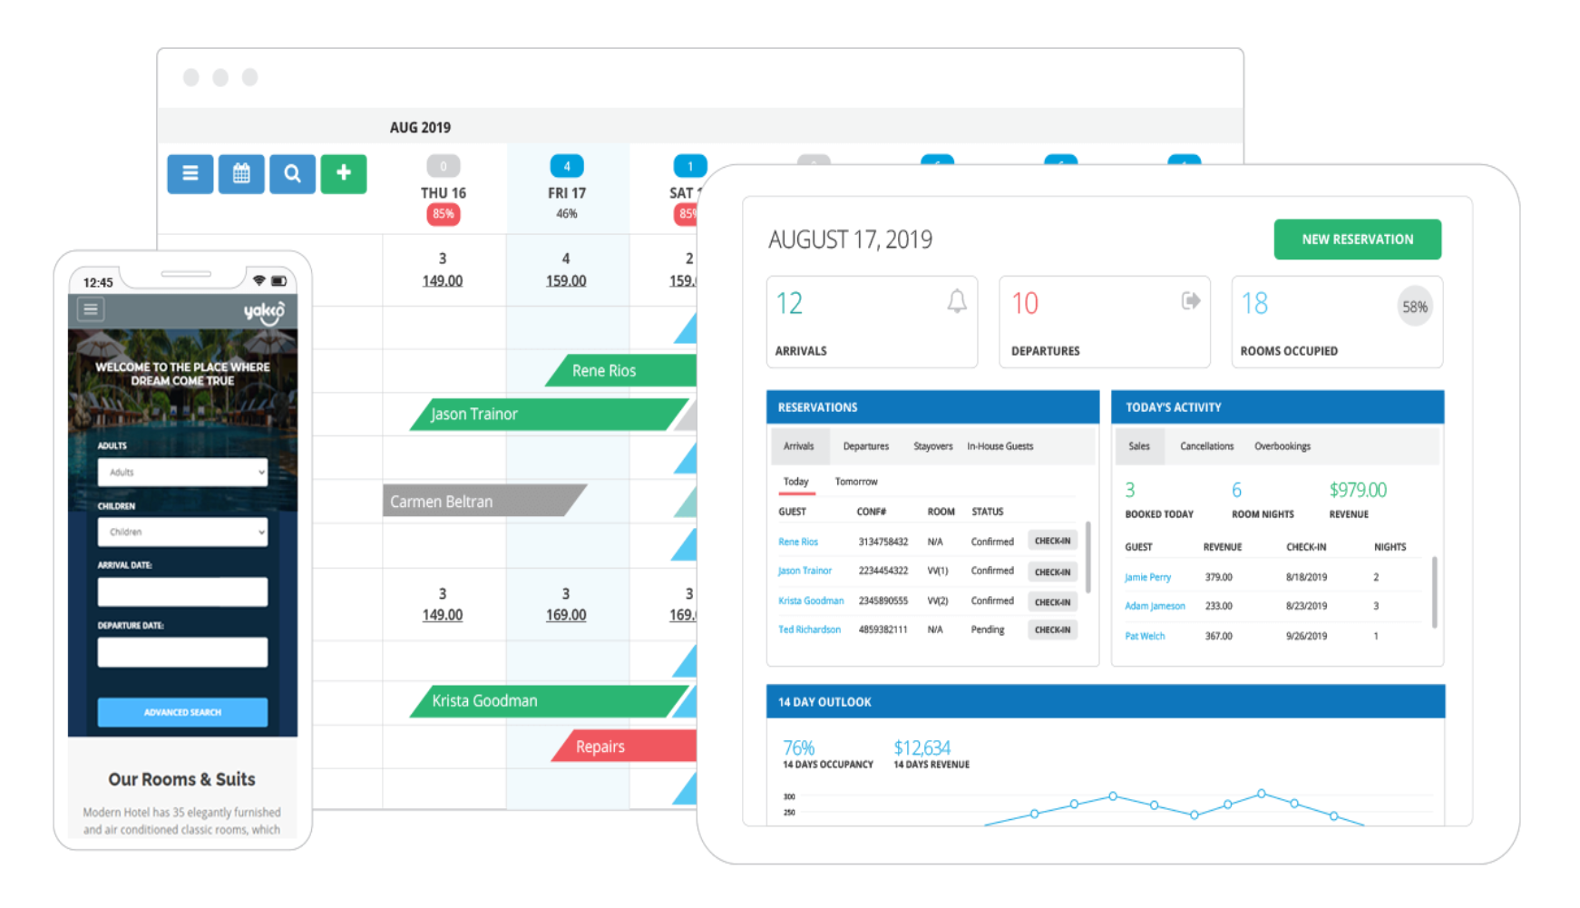Open the Children dropdown on phone
The width and height of the screenshot is (1580, 908).
(182, 532)
